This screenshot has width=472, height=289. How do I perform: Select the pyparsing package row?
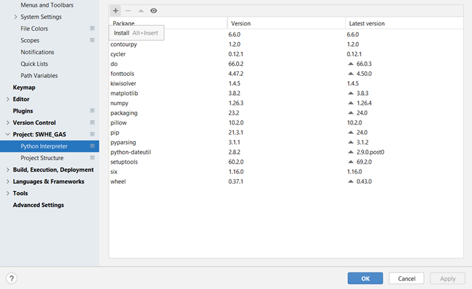pyautogui.click(x=286, y=143)
